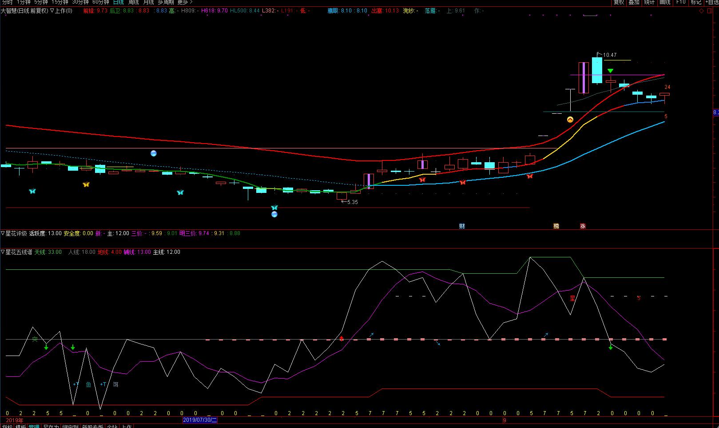Click the middle red butterfly marker

tap(462, 182)
